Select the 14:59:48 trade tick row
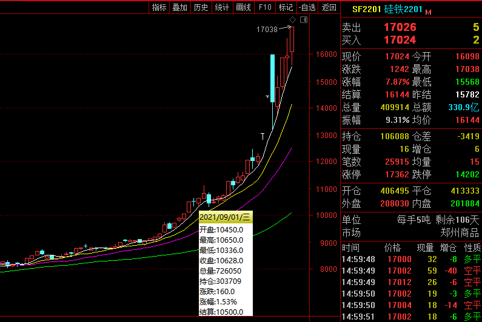482x322 pixels. [411, 260]
